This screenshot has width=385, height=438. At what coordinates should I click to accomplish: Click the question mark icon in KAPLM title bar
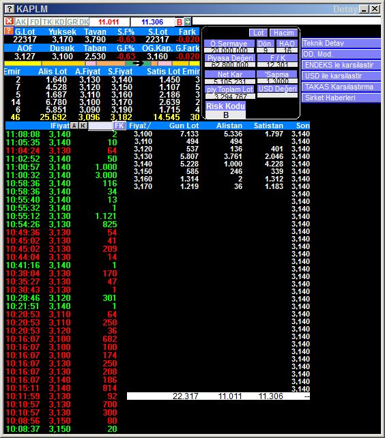(x=10, y=9)
